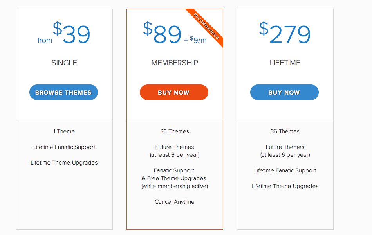Click 'Future Themes' in the Membership plan
The width and height of the screenshot is (372, 235).
pyautogui.click(x=175, y=147)
